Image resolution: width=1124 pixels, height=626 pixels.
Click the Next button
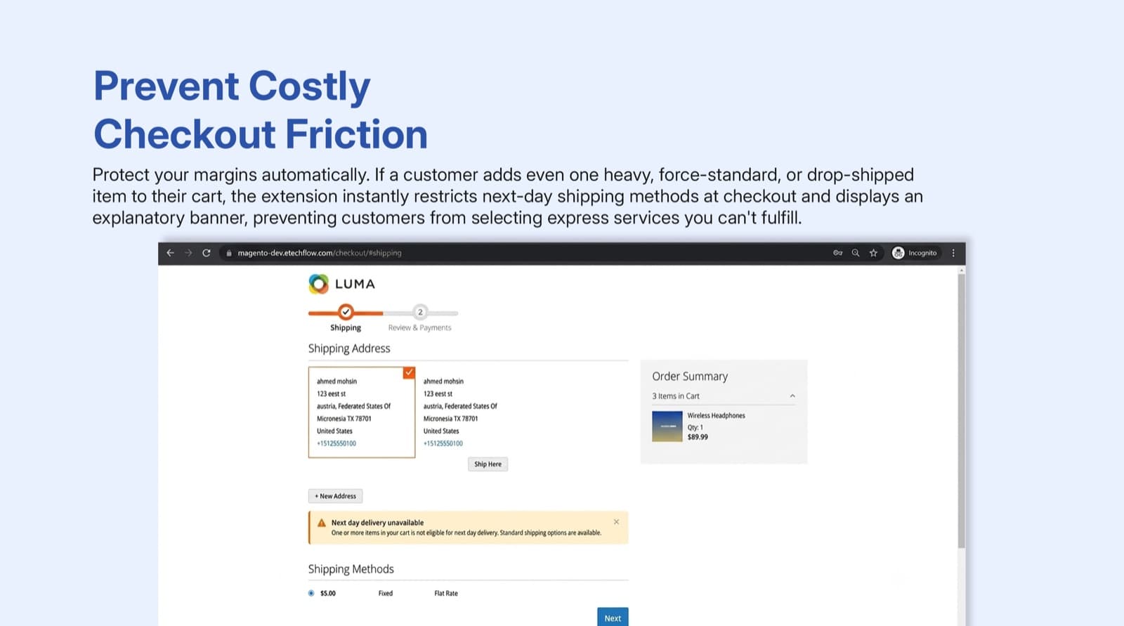click(613, 618)
